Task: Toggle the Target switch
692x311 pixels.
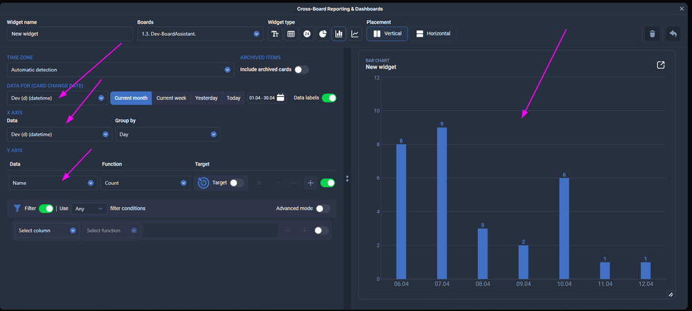Action: (x=237, y=183)
